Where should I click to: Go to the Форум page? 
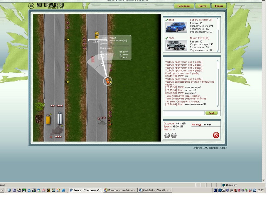point(219,6)
